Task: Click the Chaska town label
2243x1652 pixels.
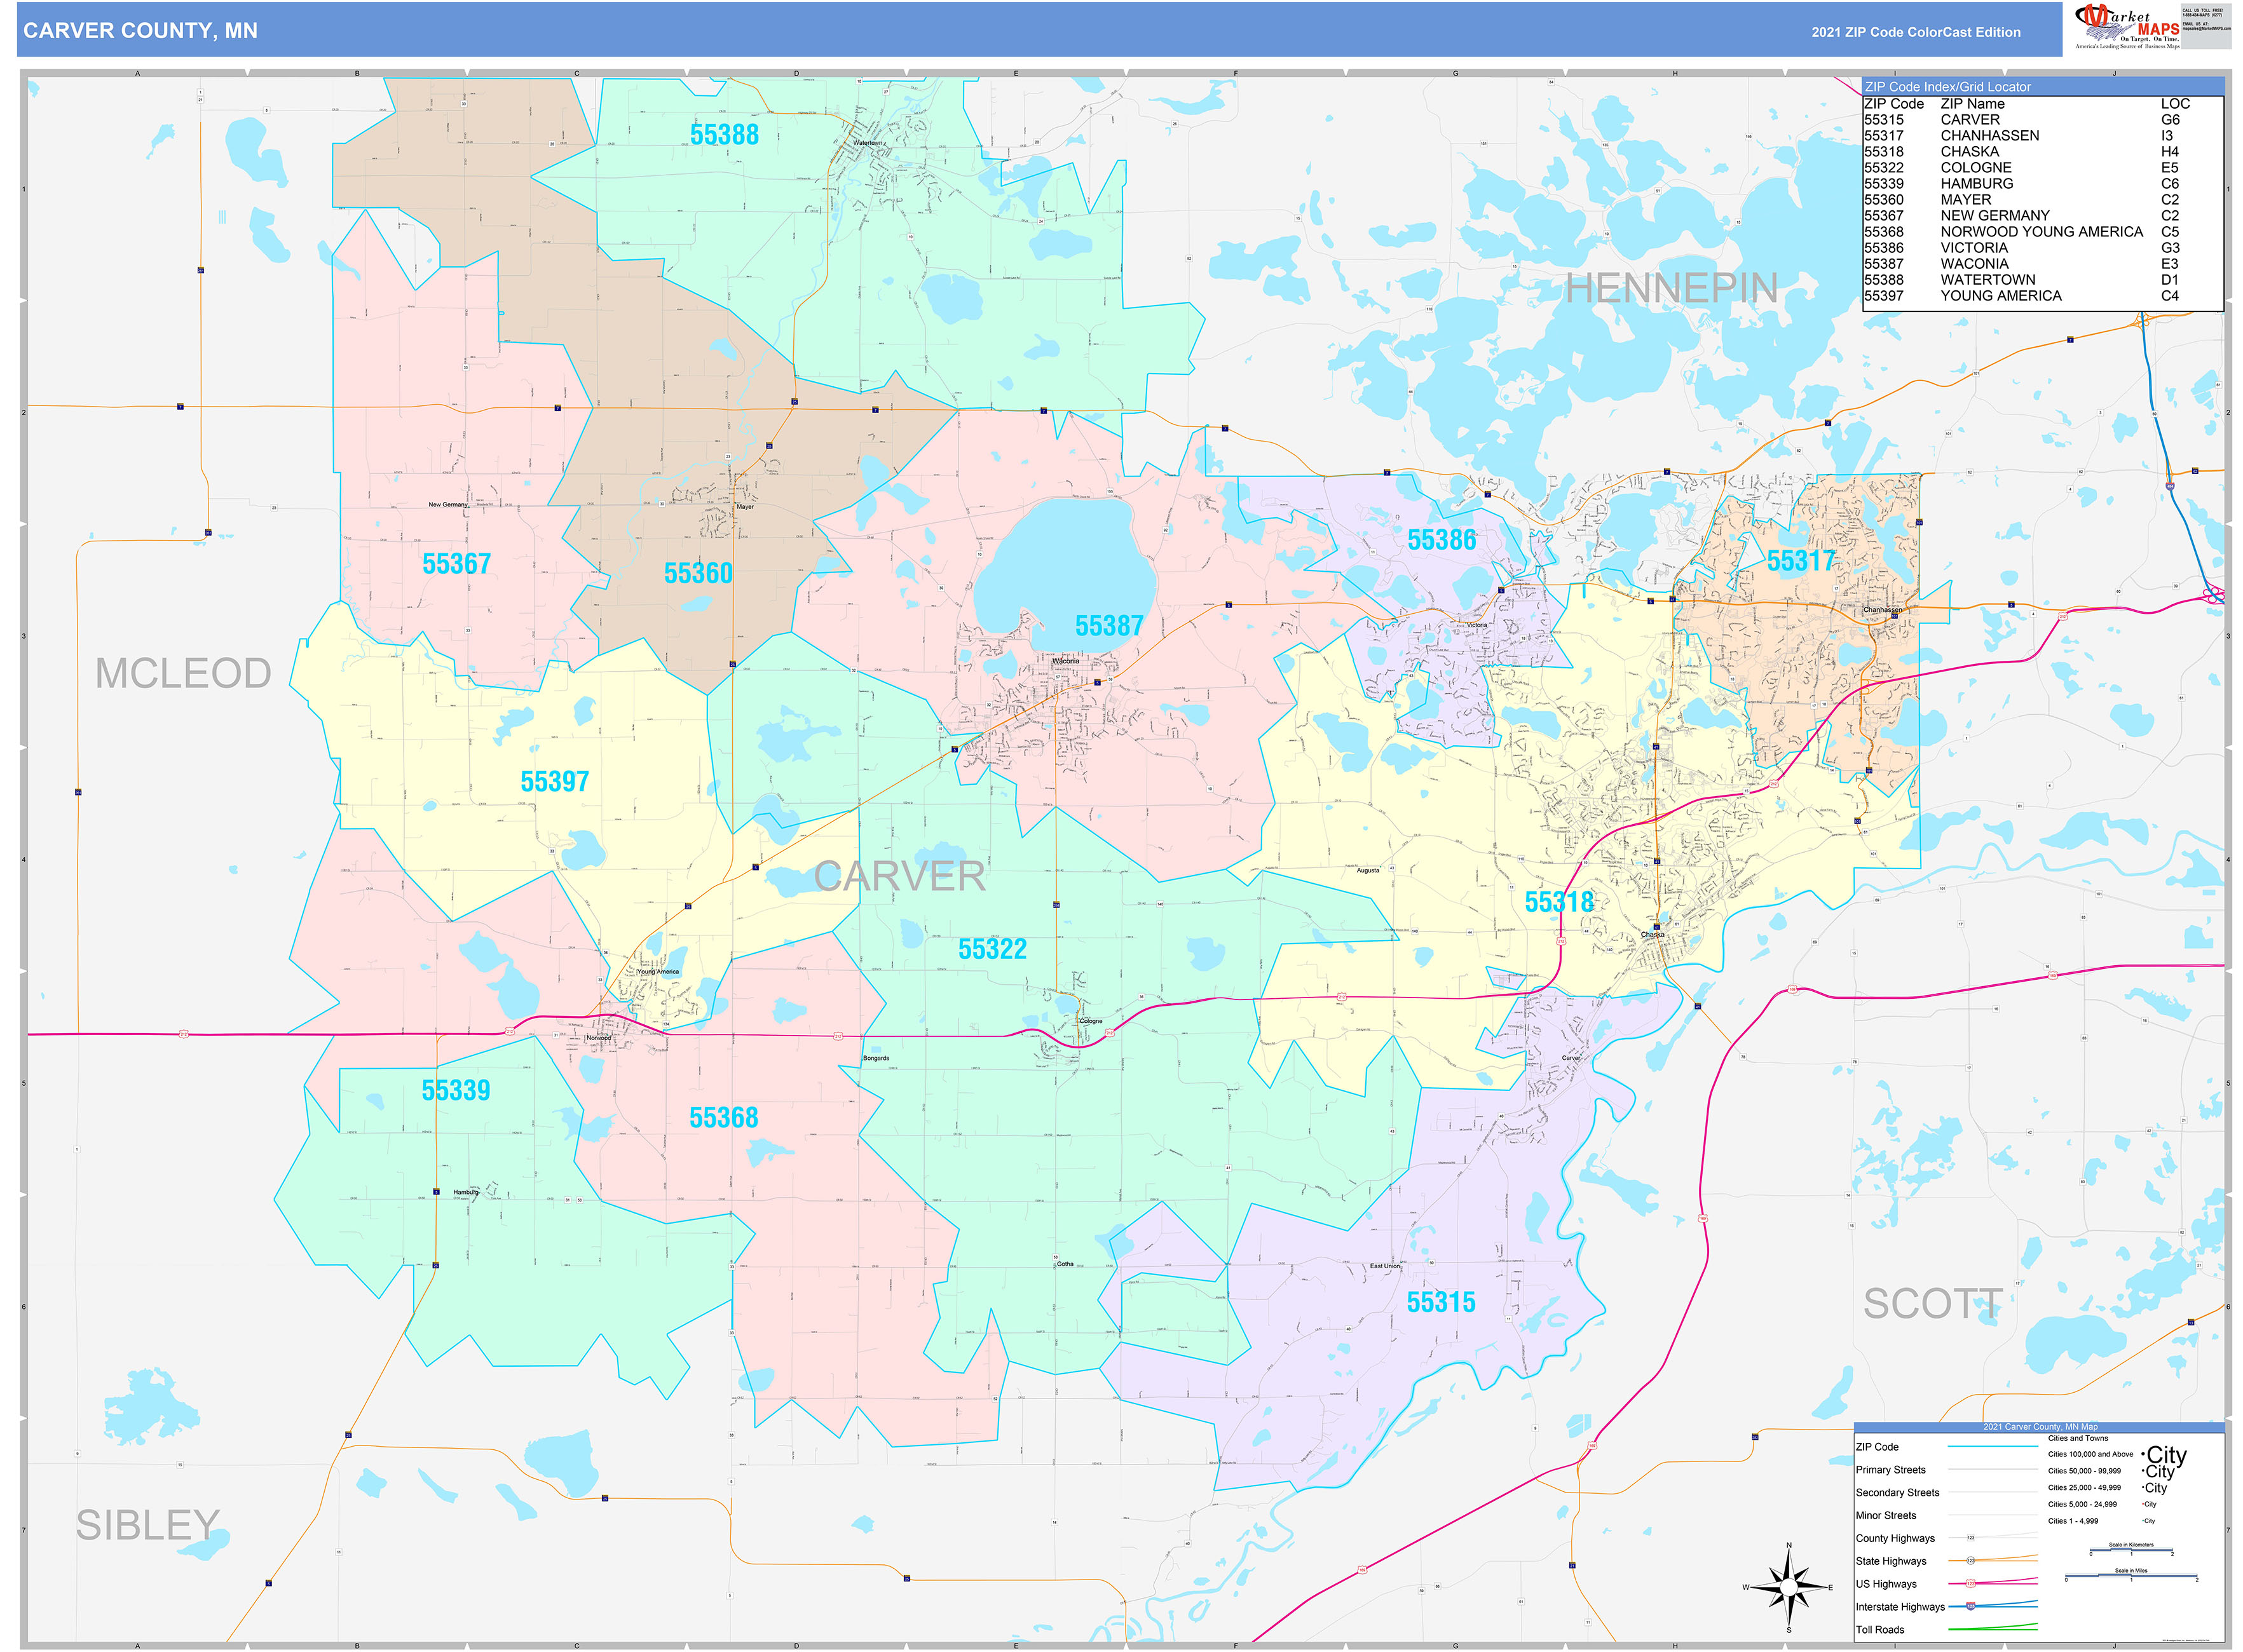Action: pyautogui.click(x=1653, y=935)
